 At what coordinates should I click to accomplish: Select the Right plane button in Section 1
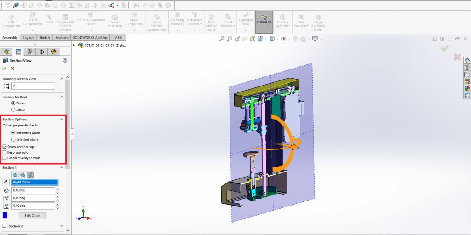tap(31, 175)
